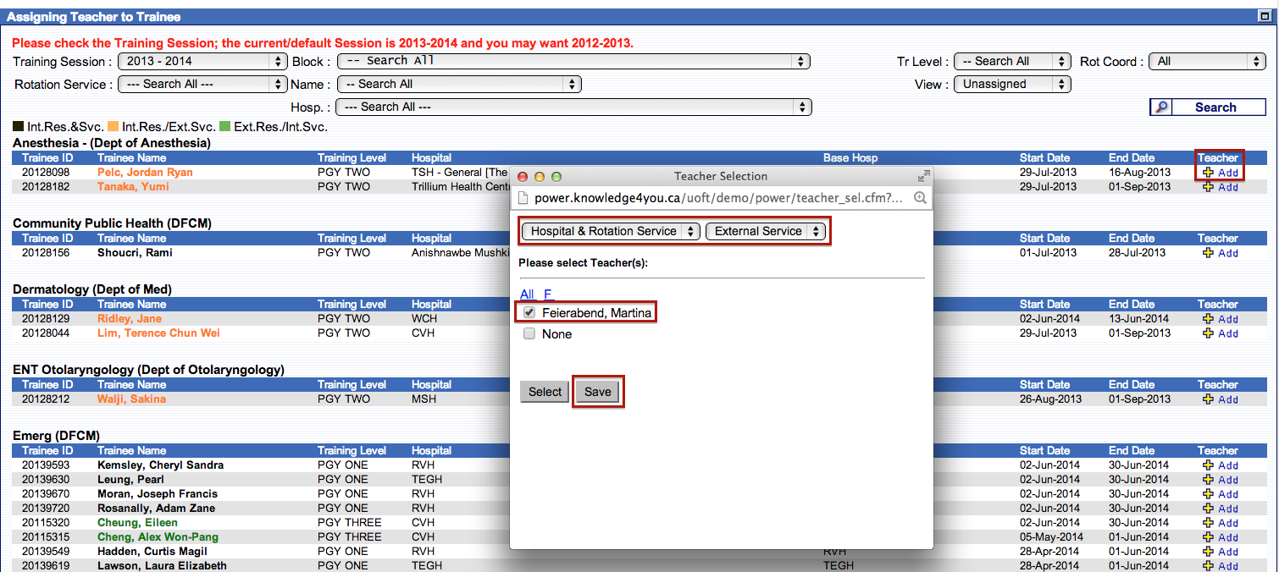Screen dimensions: 1279x572
Task: Click the plus icon for Pelc, Jordan Ryan
Action: (1208, 173)
